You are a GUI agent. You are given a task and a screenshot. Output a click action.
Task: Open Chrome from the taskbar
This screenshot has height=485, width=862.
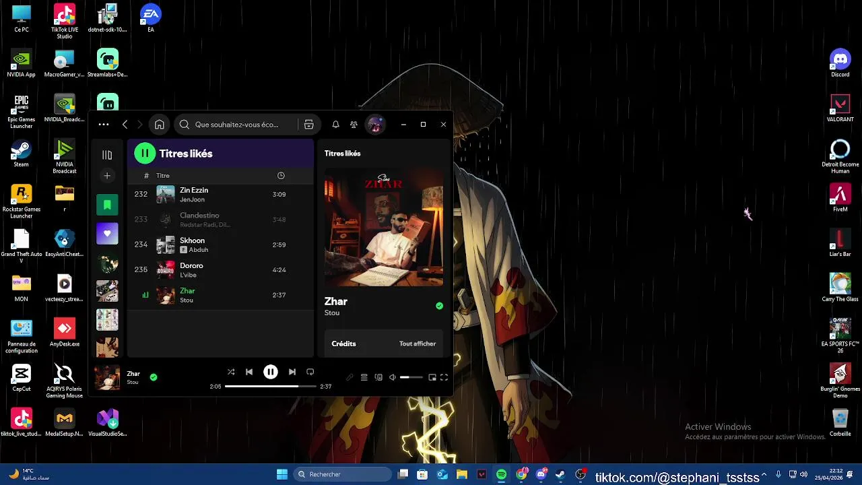coord(521,474)
